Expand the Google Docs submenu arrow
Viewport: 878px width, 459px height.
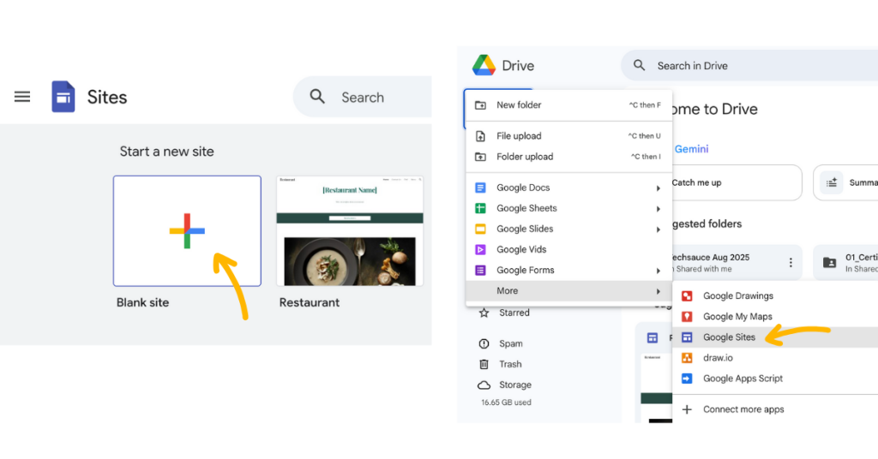pyautogui.click(x=658, y=188)
